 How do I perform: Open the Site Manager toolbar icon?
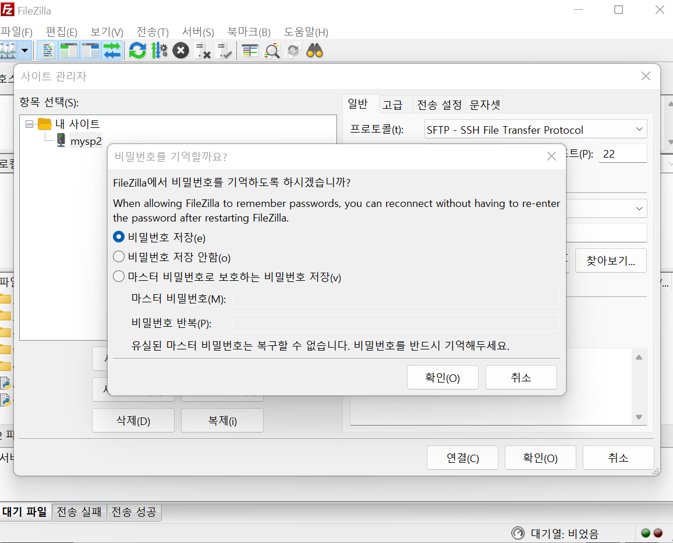pyautogui.click(x=8, y=51)
